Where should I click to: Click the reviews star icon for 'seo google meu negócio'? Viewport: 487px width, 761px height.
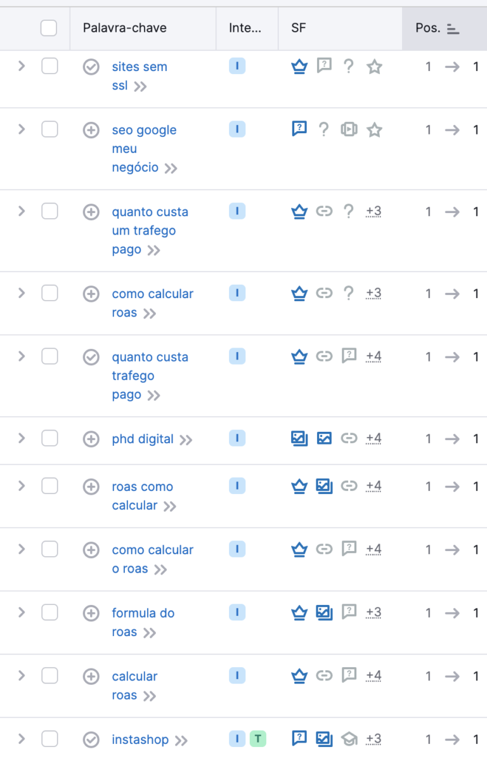pyautogui.click(x=375, y=130)
